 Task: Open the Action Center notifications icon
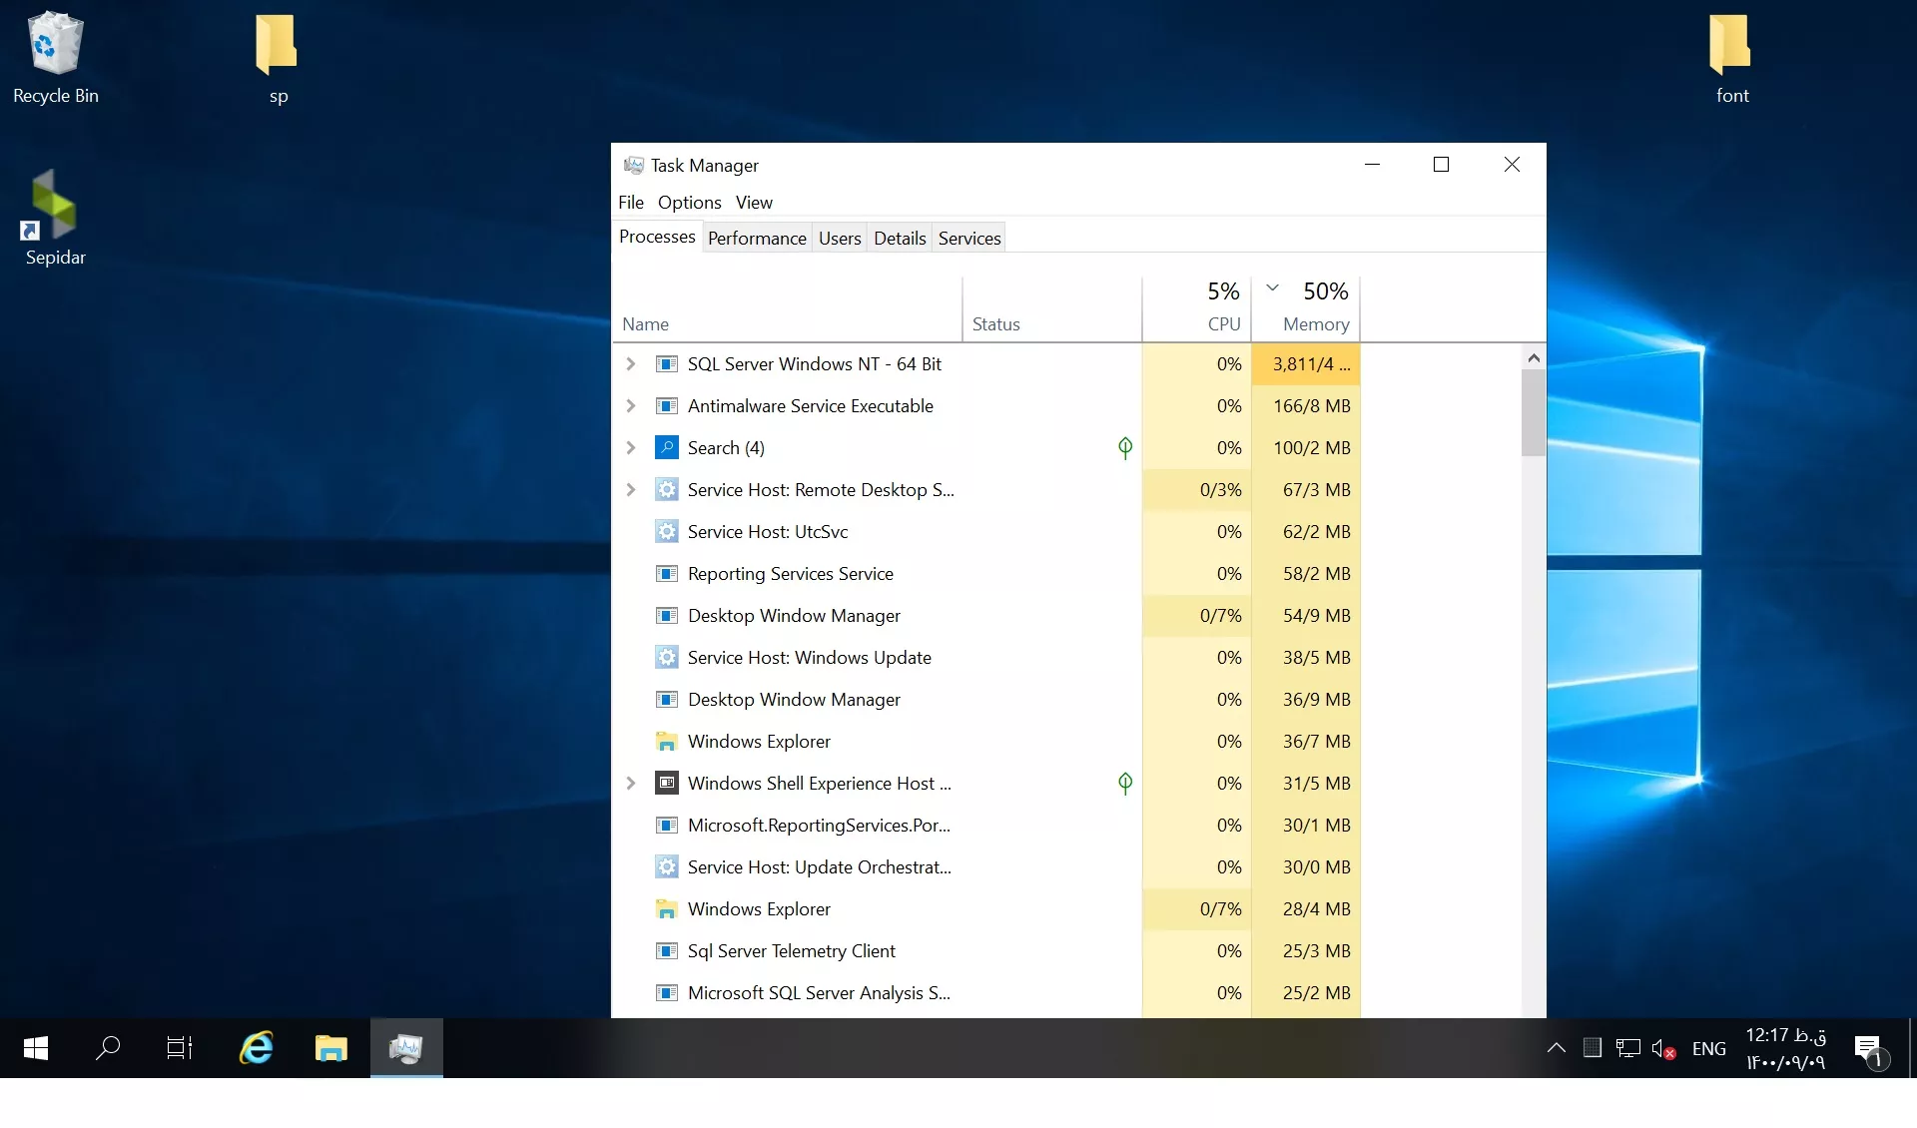[1869, 1050]
